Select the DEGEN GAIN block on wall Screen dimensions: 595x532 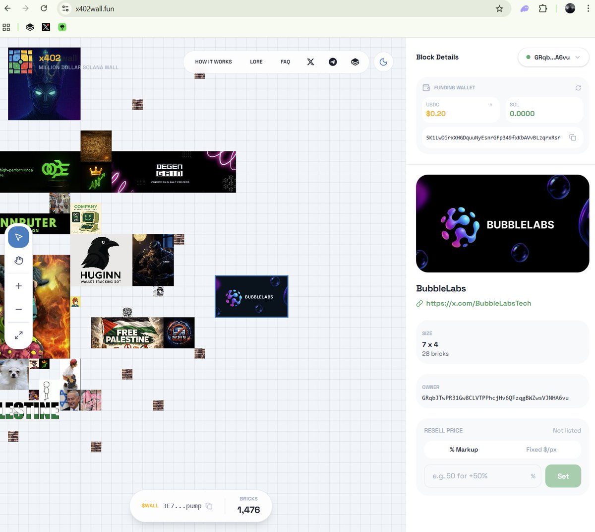(174, 172)
